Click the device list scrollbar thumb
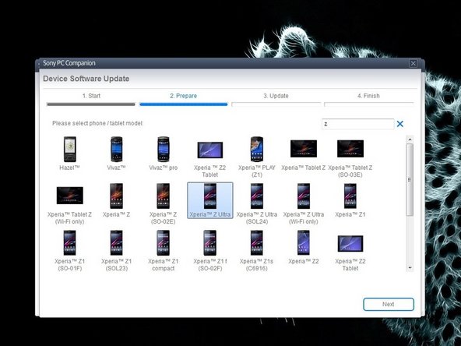461x346 pixels. click(x=410, y=180)
